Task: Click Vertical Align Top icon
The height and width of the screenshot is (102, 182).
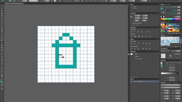Action: [x=143, y=43]
